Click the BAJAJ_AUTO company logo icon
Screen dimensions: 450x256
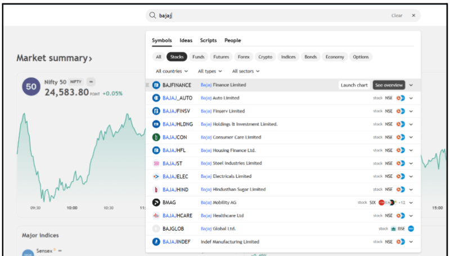coord(156,98)
